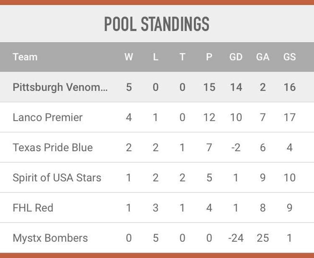
Task: Sort by the T column header
Action: [182, 57]
